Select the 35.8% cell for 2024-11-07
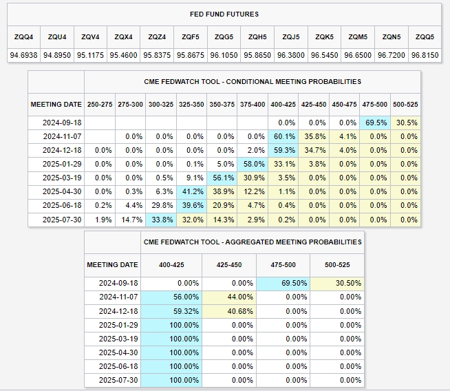Image resolution: width=450 pixels, height=391 pixels. 315,137
